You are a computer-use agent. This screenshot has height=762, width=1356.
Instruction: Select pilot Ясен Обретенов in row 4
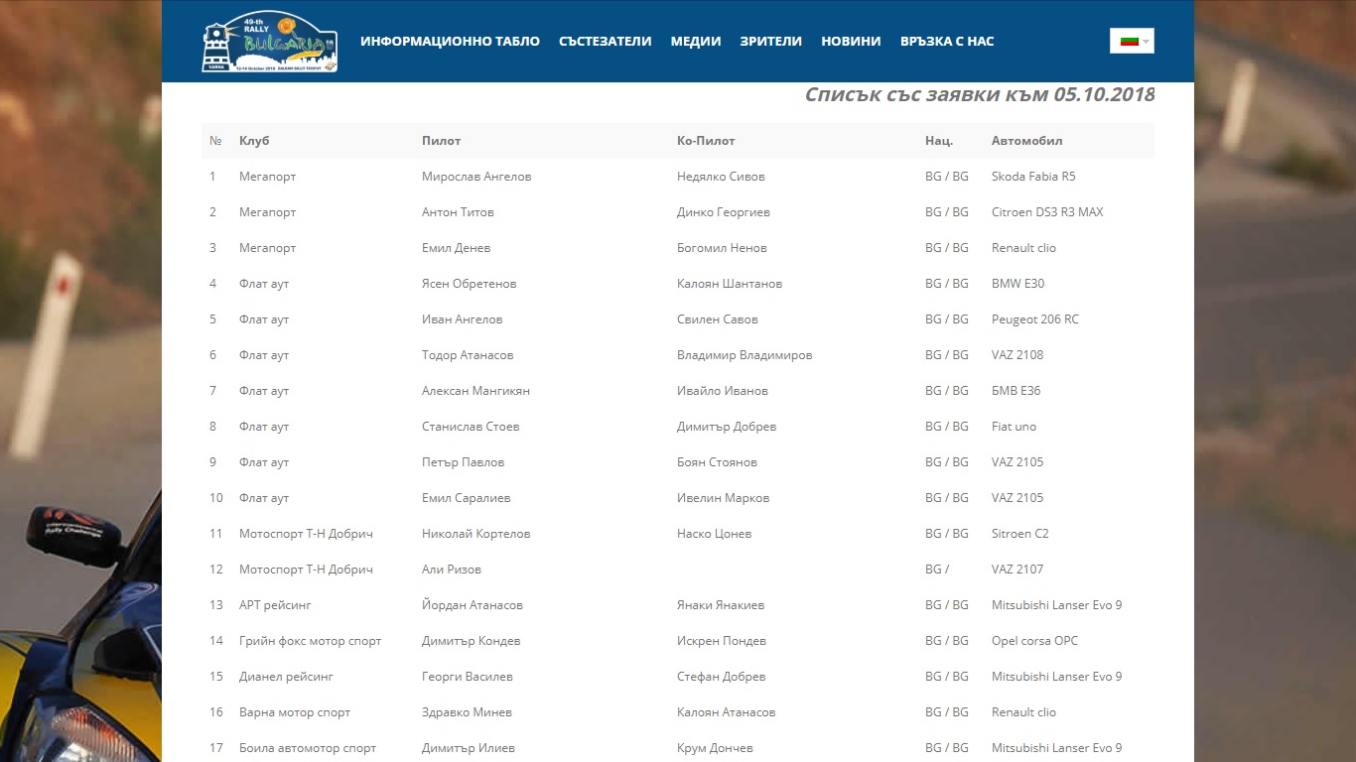469,284
